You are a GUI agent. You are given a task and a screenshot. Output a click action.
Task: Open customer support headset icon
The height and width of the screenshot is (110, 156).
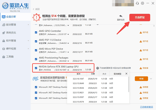tap(137, 3)
